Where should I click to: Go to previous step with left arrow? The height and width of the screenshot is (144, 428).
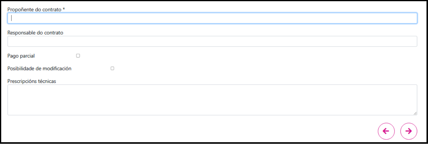pos(386,131)
